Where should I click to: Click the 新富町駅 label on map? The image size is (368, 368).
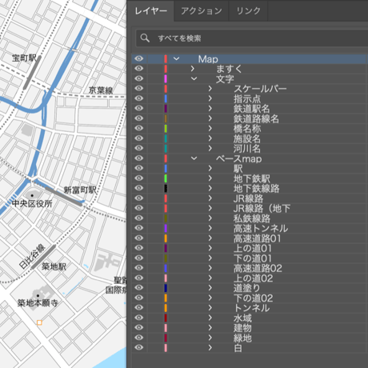[80, 190]
